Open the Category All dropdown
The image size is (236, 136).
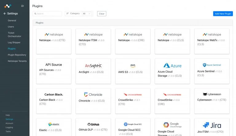tap(87, 14)
